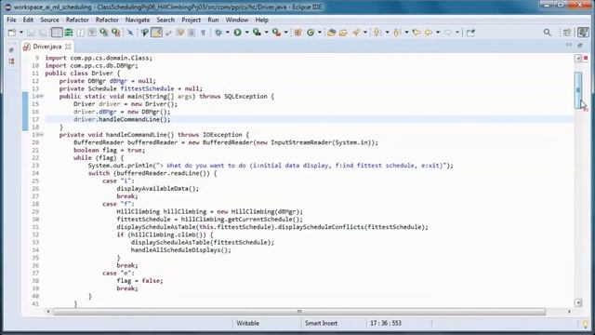Click the New Java Package icon
Screen dimensions: 595x335
tap(298, 33)
